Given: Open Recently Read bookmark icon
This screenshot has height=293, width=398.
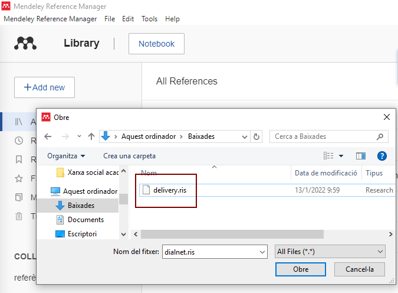Looking at the screenshot, I should [19, 159].
